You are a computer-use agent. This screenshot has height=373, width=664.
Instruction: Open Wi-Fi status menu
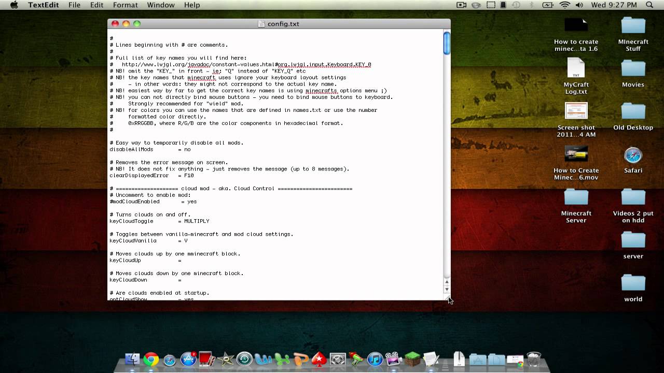pyautogui.click(x=564, y=5)
